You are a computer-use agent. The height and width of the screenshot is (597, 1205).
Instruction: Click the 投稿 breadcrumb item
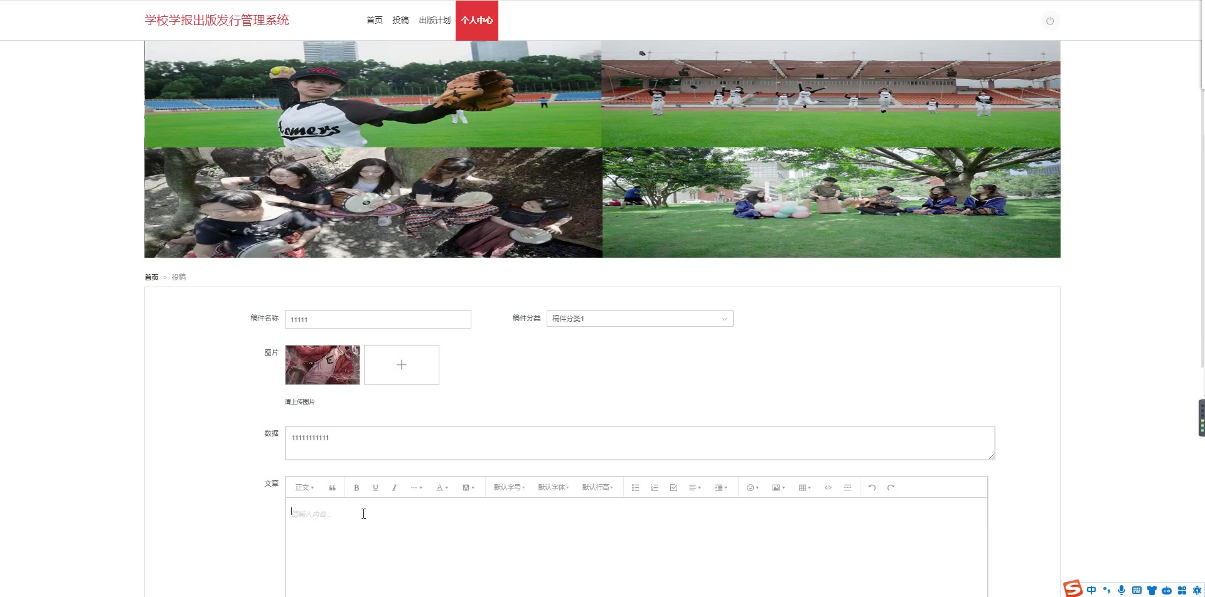tap(179, 277)
